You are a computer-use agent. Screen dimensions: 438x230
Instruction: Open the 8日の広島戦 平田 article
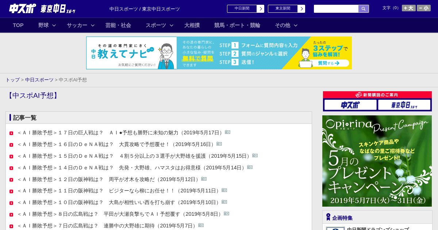120,214
